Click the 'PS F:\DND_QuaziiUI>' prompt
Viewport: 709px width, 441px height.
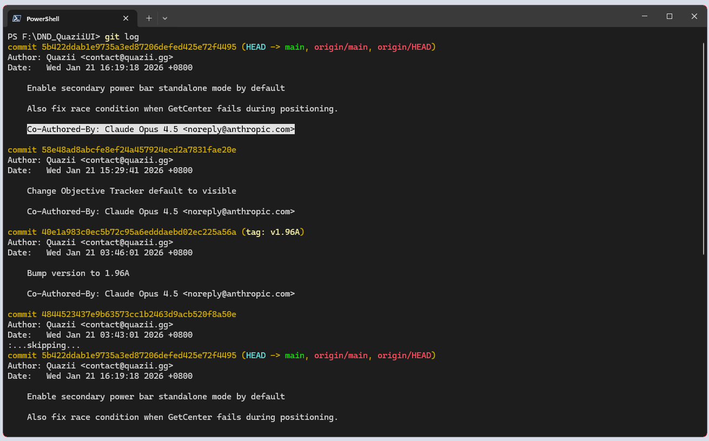click(54, 37)
